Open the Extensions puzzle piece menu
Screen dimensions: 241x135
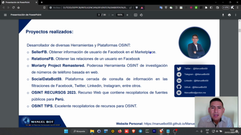tap(206, 7)
